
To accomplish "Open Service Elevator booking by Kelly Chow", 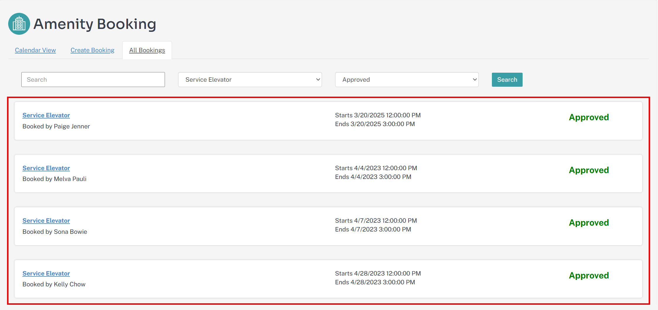I will click(46, 274).
